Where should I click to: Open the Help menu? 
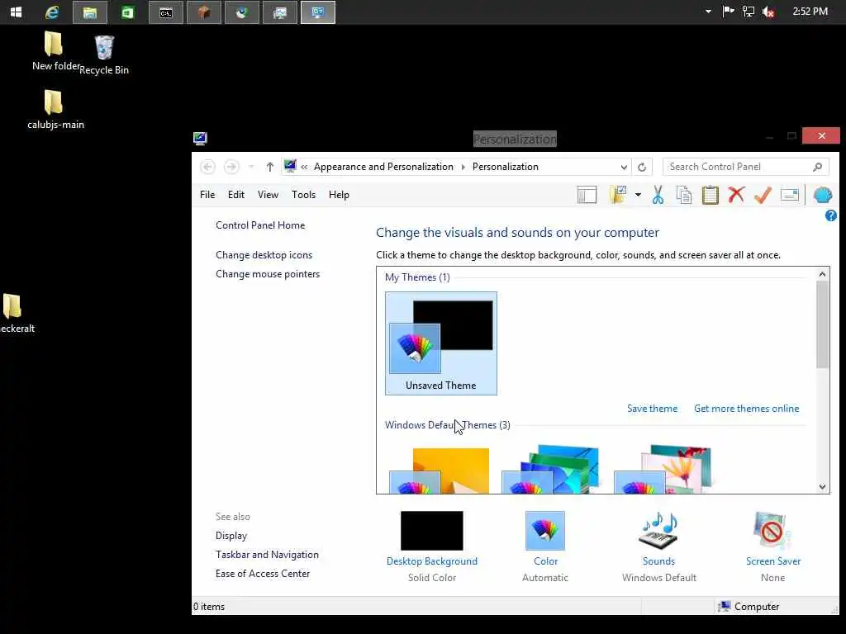tap(339, 195)
